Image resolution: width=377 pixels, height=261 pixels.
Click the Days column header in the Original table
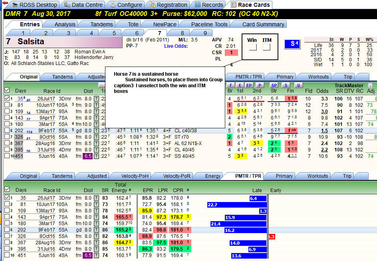pyautogui.click(x=20, y=91)
